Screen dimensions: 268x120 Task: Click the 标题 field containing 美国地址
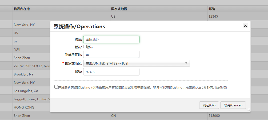click(111, 39)
